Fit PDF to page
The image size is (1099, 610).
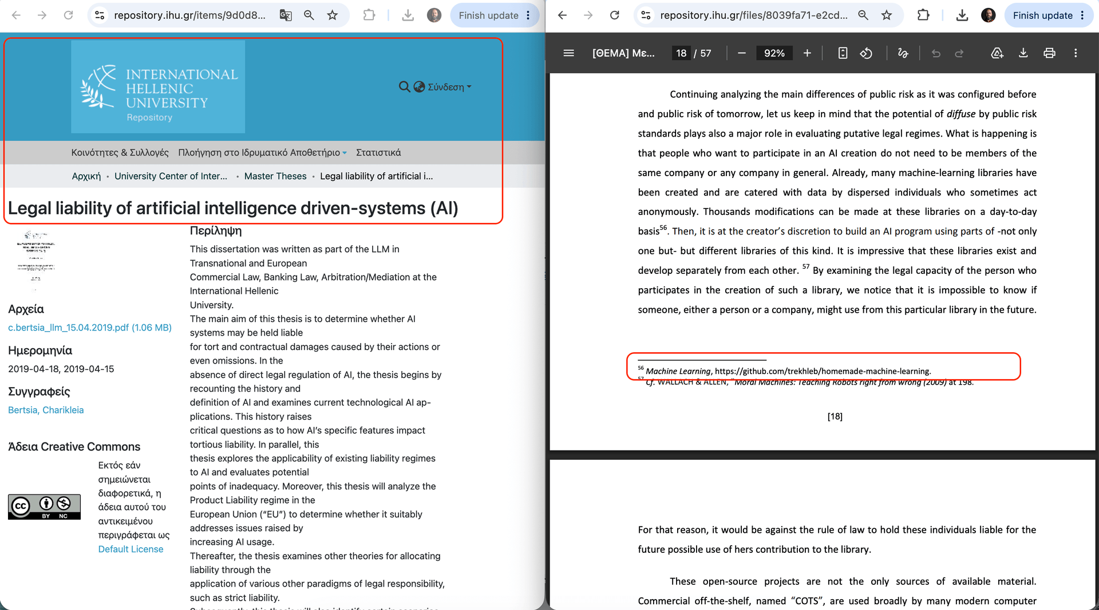tap(843, 53)
